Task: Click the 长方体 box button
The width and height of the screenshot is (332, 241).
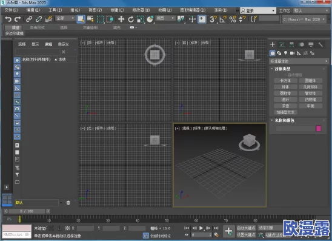Action: (x=285, y=81)
